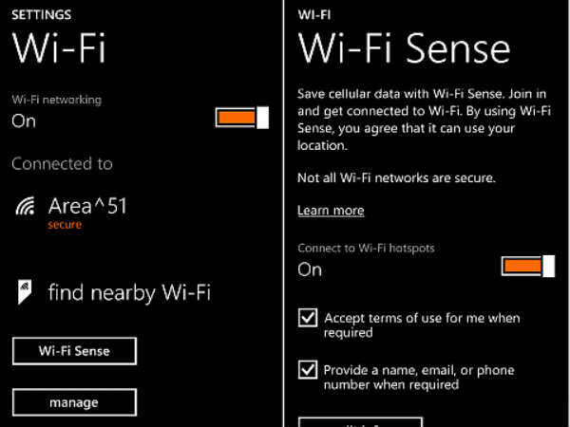Tap the large Wi-Fi page title
Viewport: 570px width, 427px height.
click(x=58, y=48)
